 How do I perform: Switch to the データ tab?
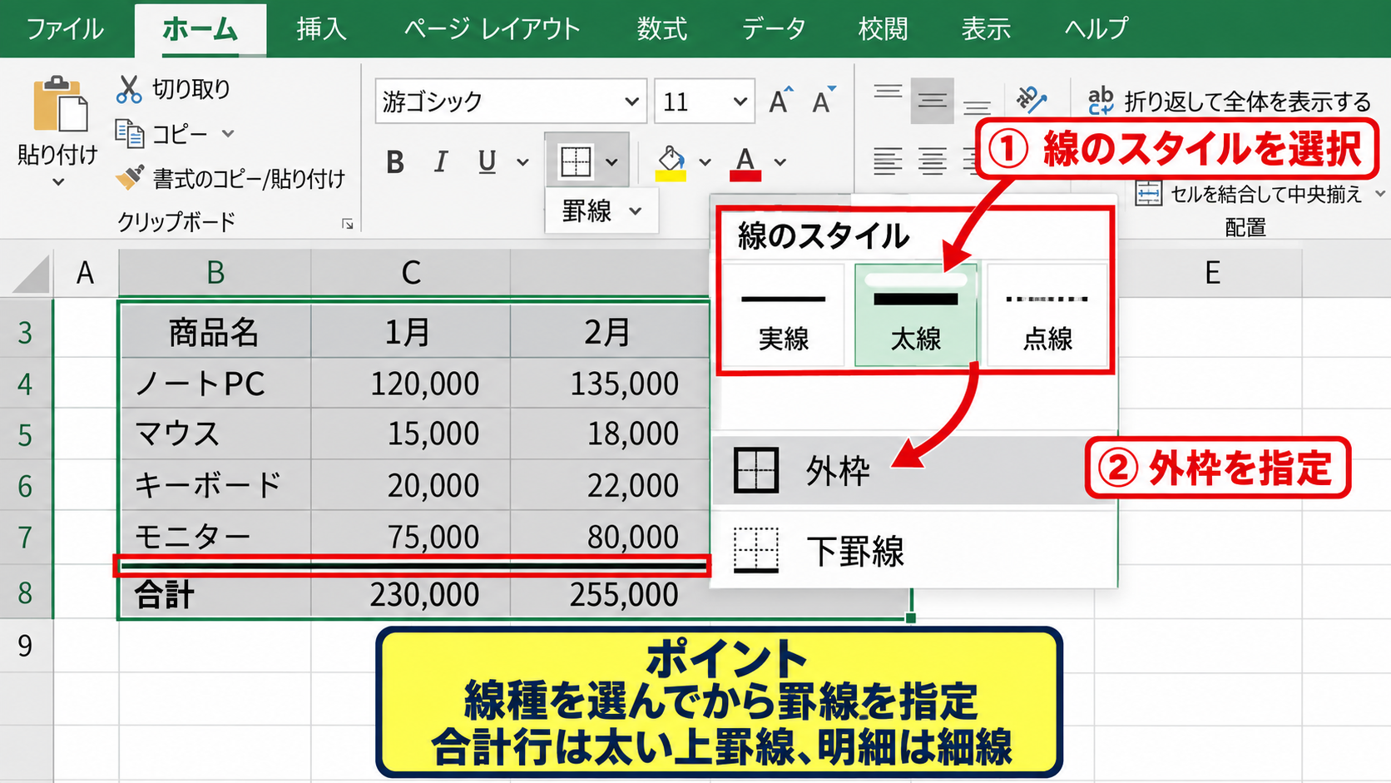774,29
